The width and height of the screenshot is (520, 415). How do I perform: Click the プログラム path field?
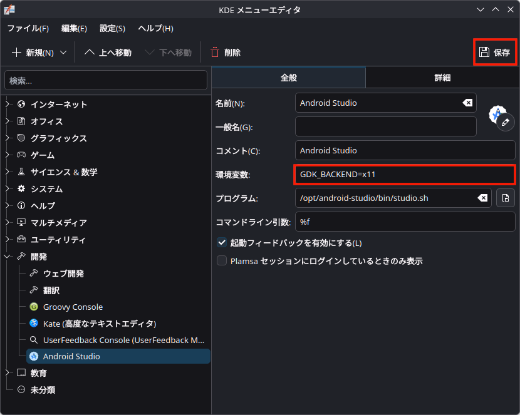pos(393,198)
